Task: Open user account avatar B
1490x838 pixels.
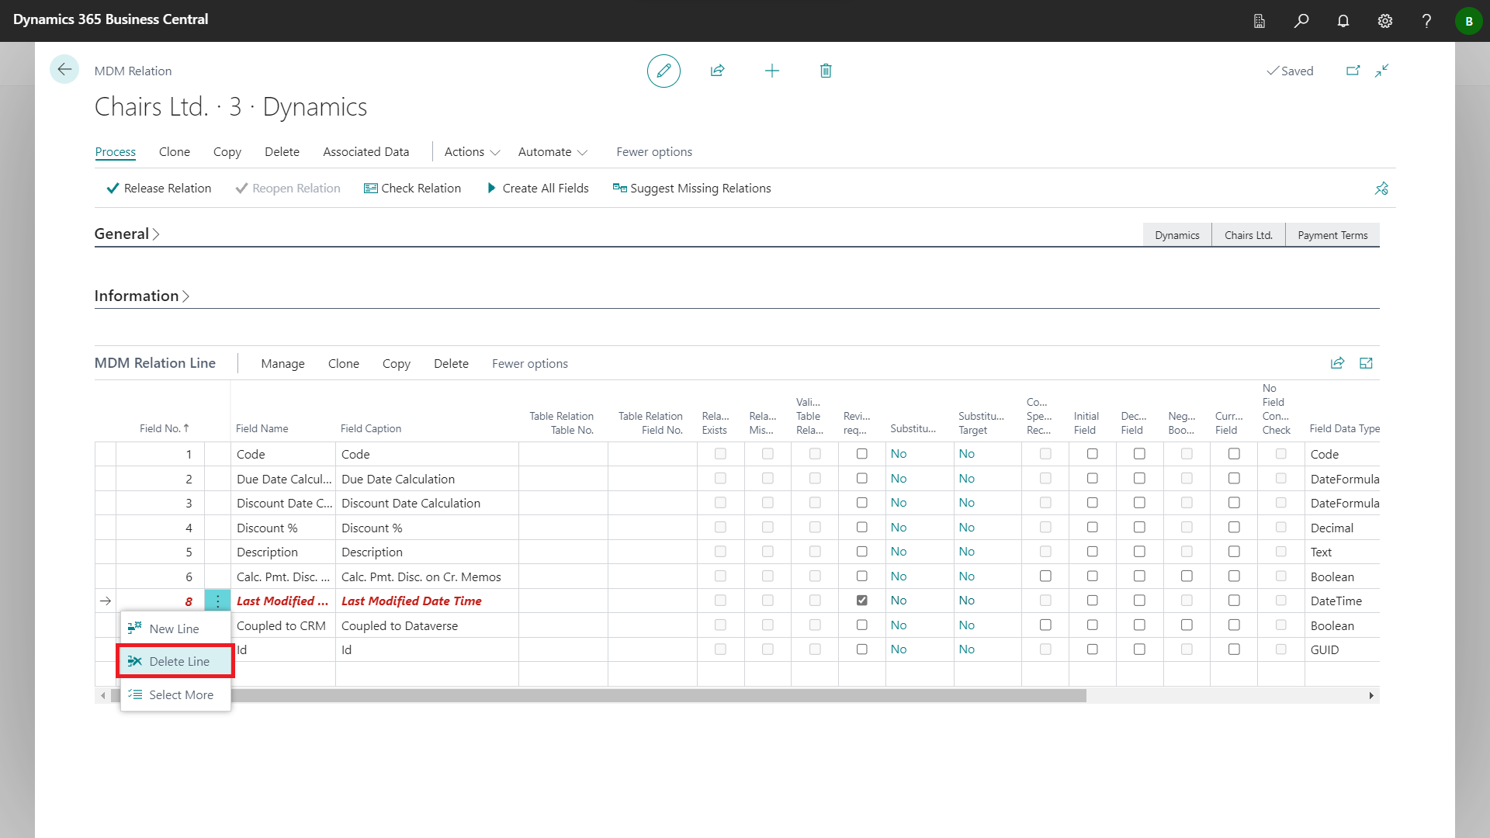Action: (1468, 21)
